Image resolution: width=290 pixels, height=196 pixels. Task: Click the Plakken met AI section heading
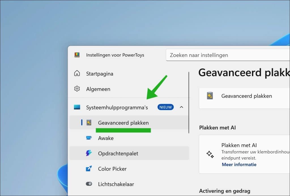[217, 128]
